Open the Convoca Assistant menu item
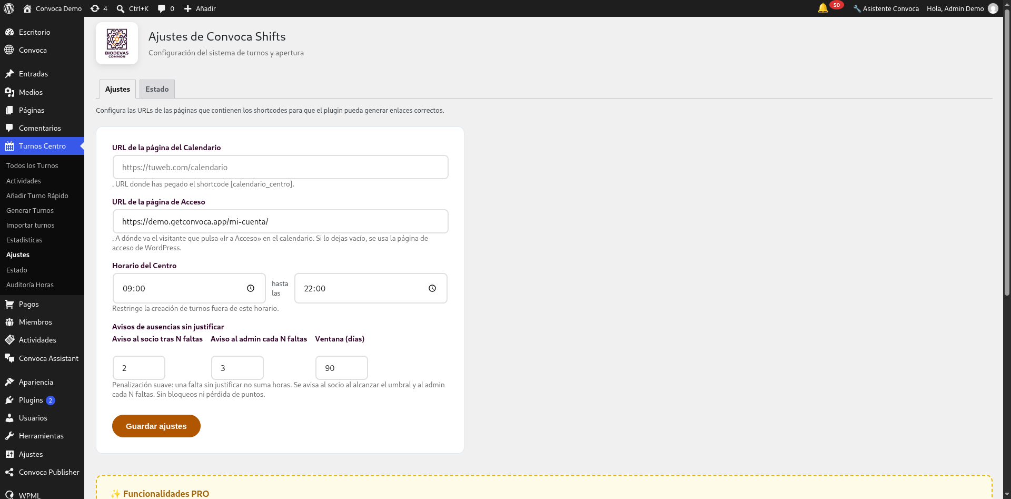The height and width of the screenshot is (499, 1011). [42, 358]
